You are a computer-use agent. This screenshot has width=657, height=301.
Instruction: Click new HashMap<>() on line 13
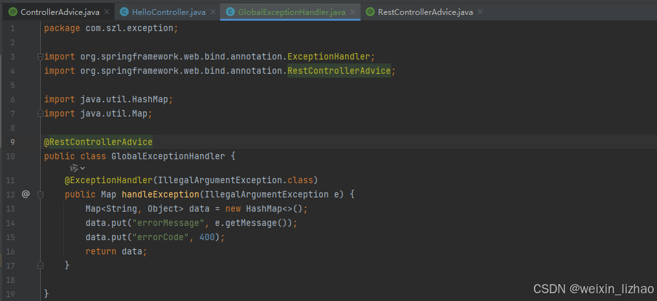point(264,209)
